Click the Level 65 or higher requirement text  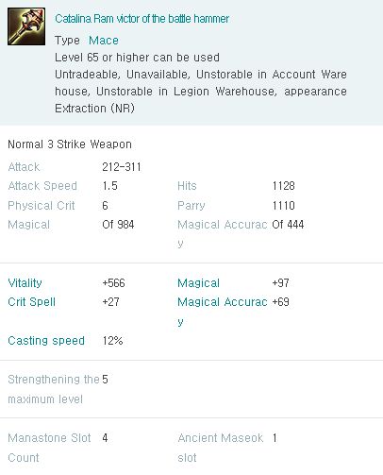point(137,58)
